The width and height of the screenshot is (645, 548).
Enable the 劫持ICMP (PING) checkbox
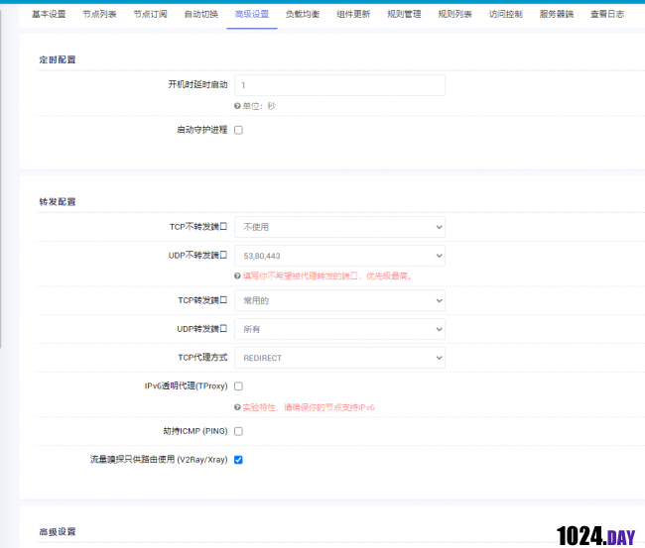coord(238,431)
